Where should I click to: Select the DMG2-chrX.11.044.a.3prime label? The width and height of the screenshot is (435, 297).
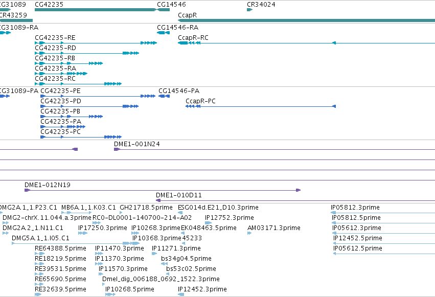point(47,218)
